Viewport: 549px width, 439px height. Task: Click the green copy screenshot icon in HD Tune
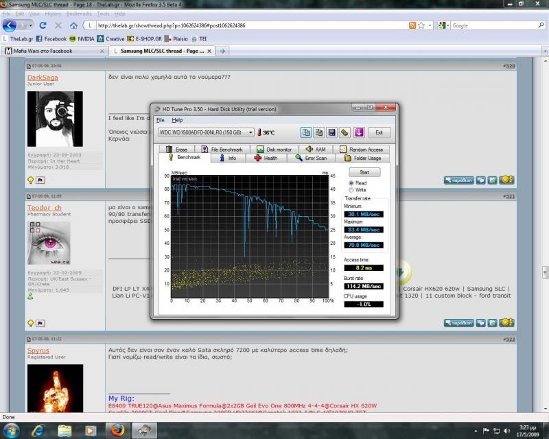(318, 132)
